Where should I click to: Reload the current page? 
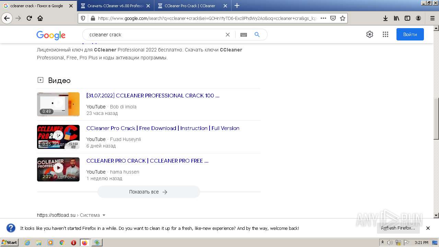29,18
